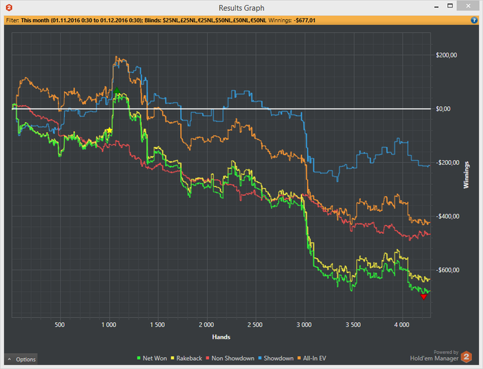
Task: Toggle the Net Won legend series
Action: [x=152, y=358]
